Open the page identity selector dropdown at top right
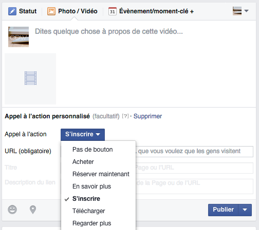 click(x=240, y=11)
